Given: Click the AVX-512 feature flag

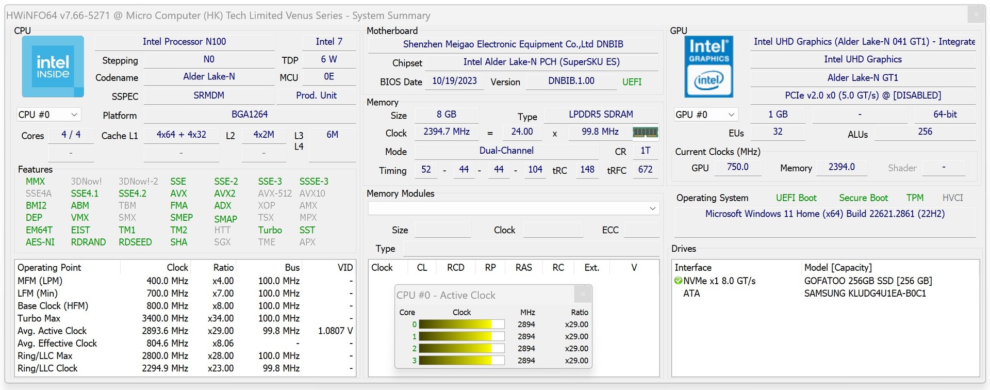Looking at the screenshot, I should point(275,193).
